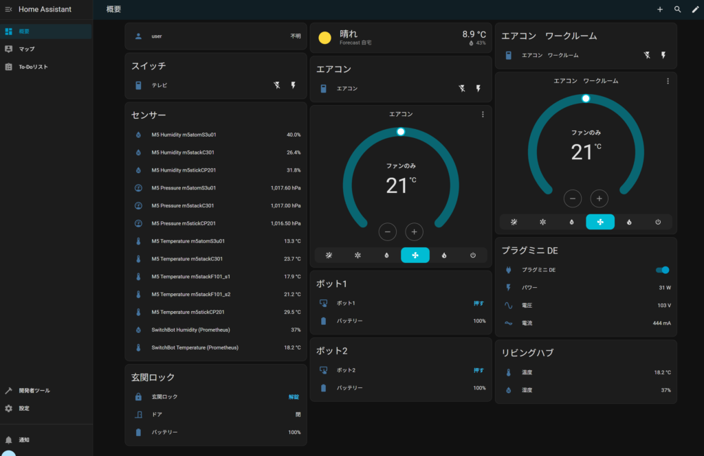Set the エアコン card to cool mode (snowflake)
704x456 pixels.
357,255
